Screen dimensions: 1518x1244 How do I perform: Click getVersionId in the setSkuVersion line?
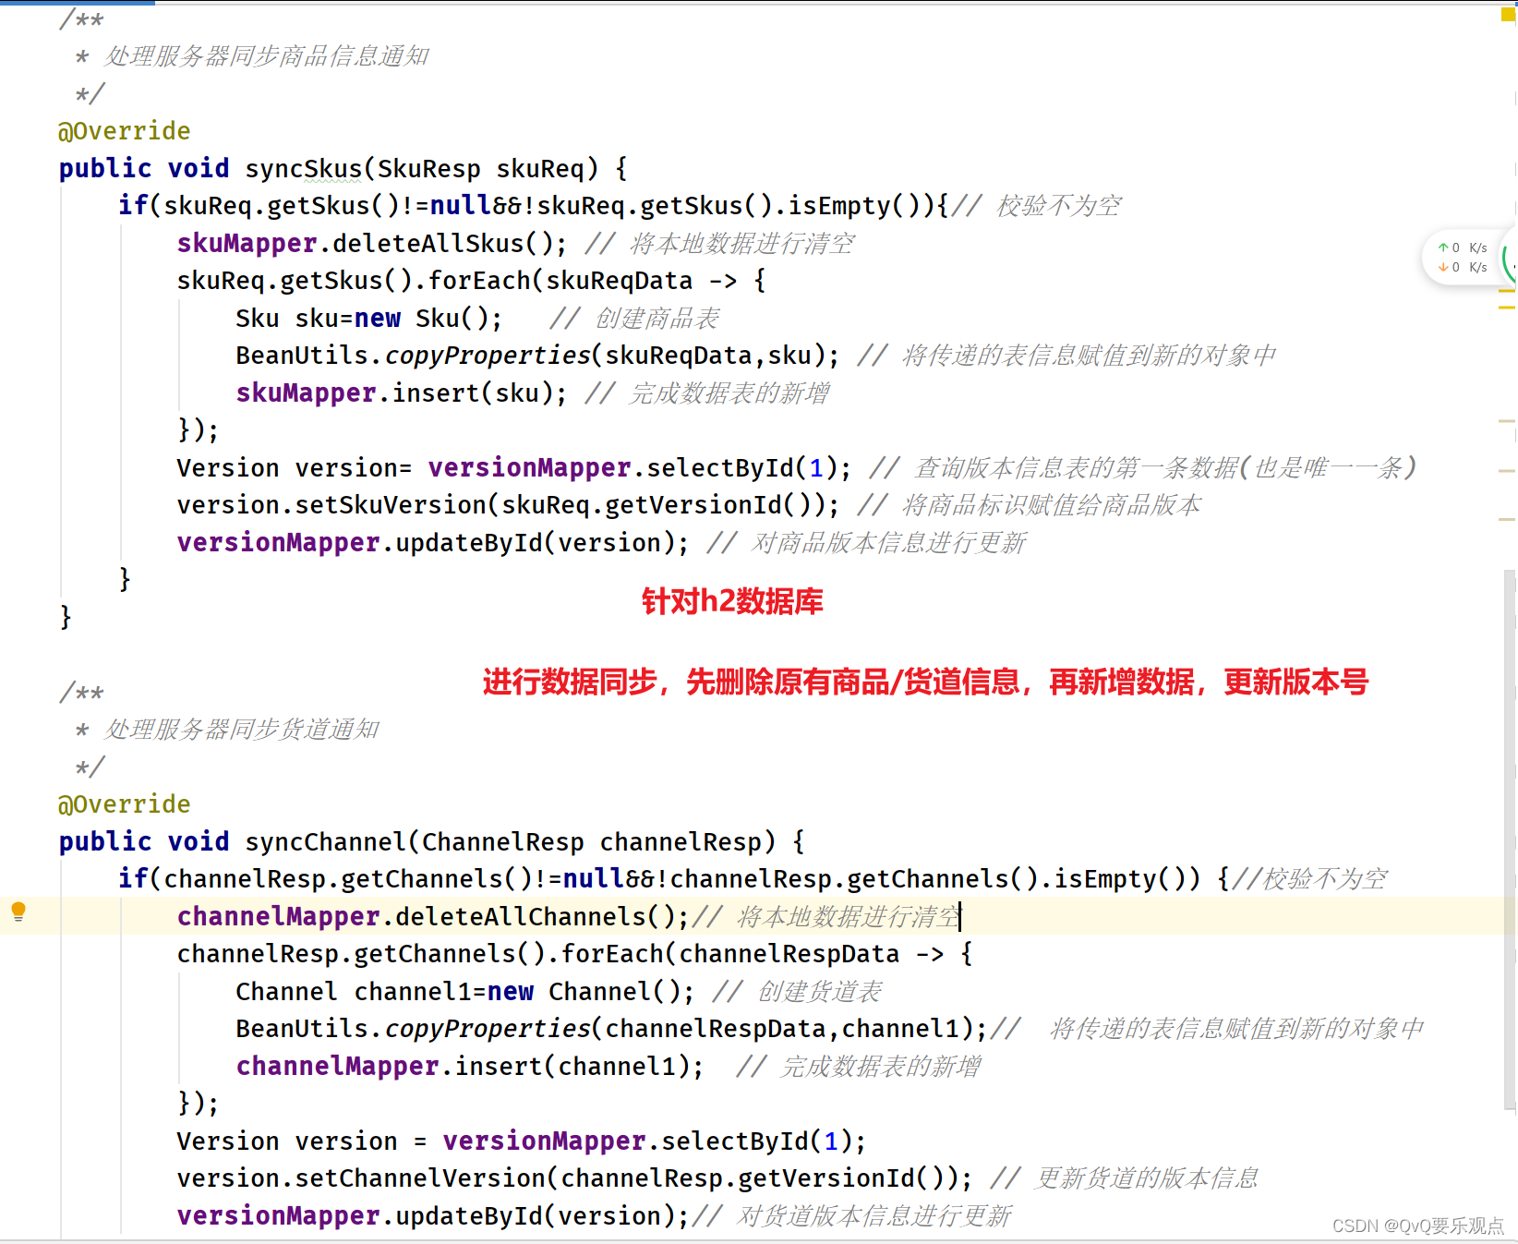coord(694,505)
